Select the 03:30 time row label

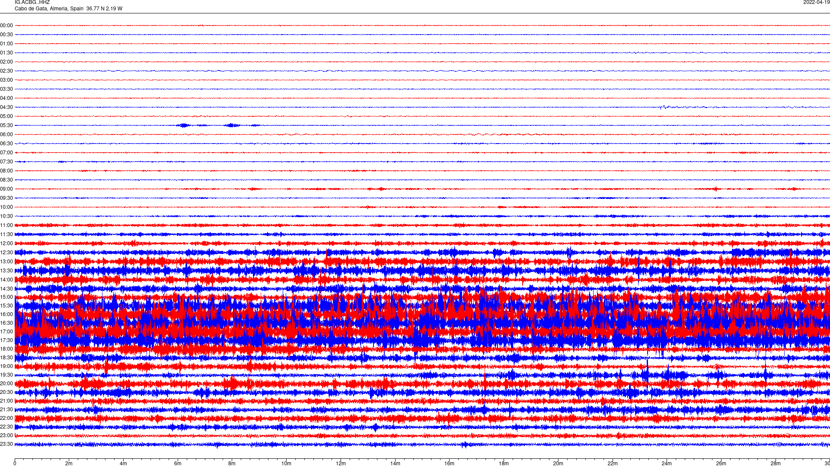pyautogui.click(x=6, y=89)
